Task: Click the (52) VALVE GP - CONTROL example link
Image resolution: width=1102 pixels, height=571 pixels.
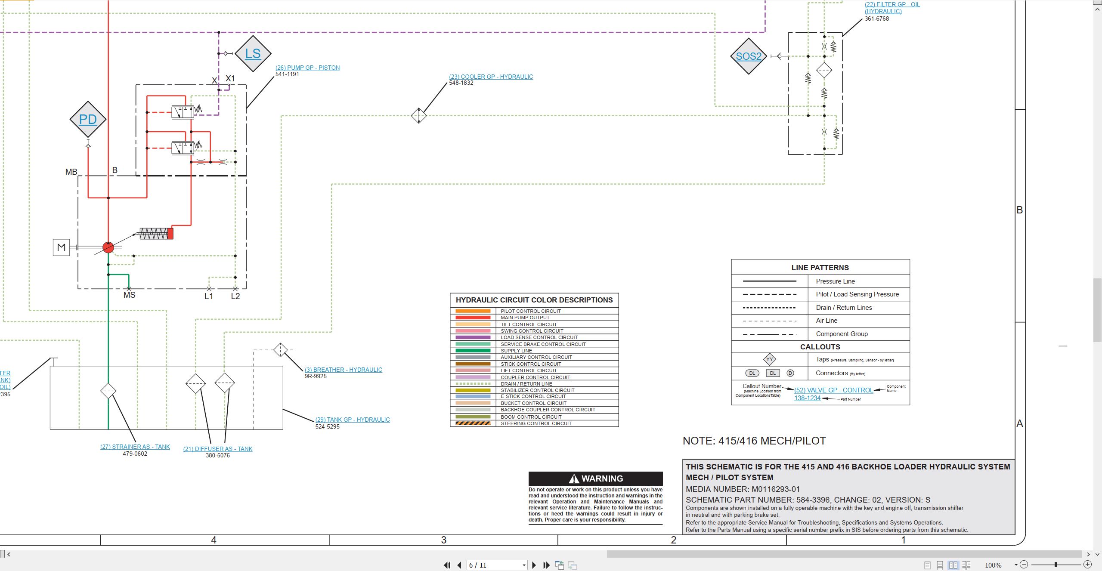Action: pos(833,390)
